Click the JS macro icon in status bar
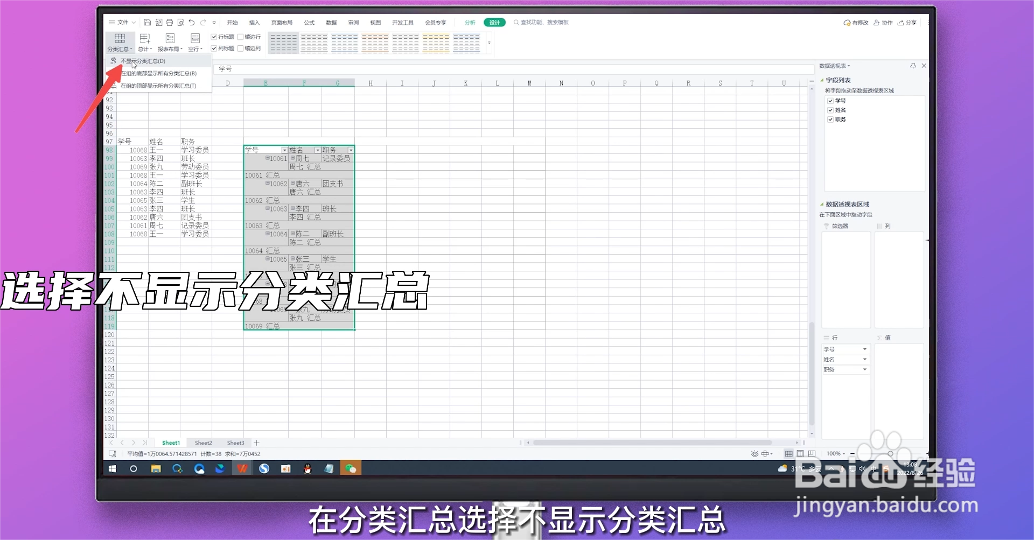This screenshot has height=540, width=1034. point(112,454)
